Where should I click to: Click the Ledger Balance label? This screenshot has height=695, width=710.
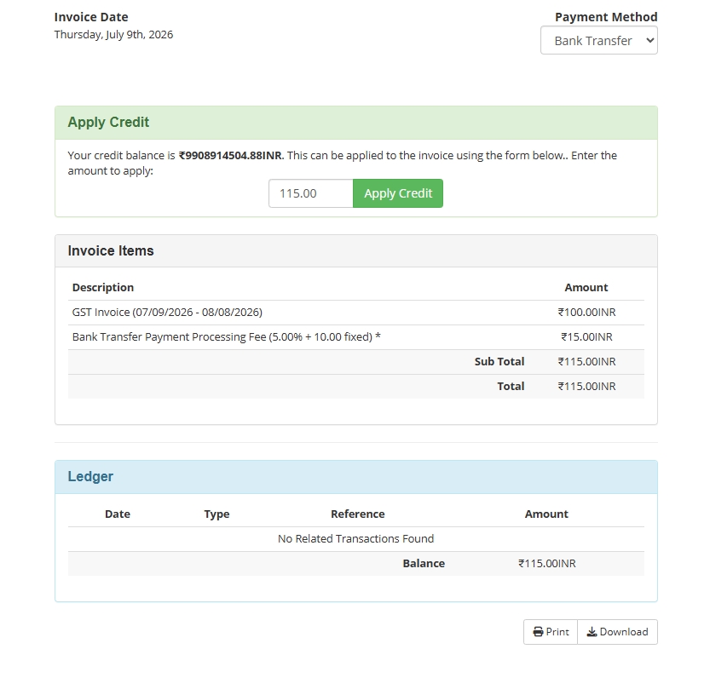point(424,563)
